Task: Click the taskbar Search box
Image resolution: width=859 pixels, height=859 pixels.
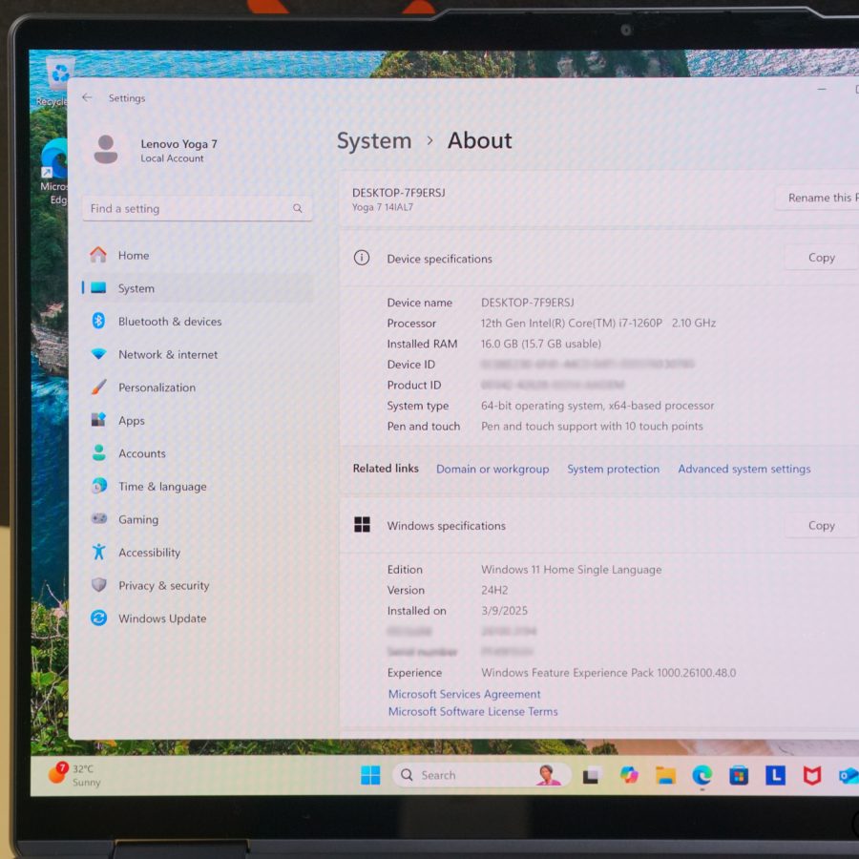Action: (x=482, y=775)
